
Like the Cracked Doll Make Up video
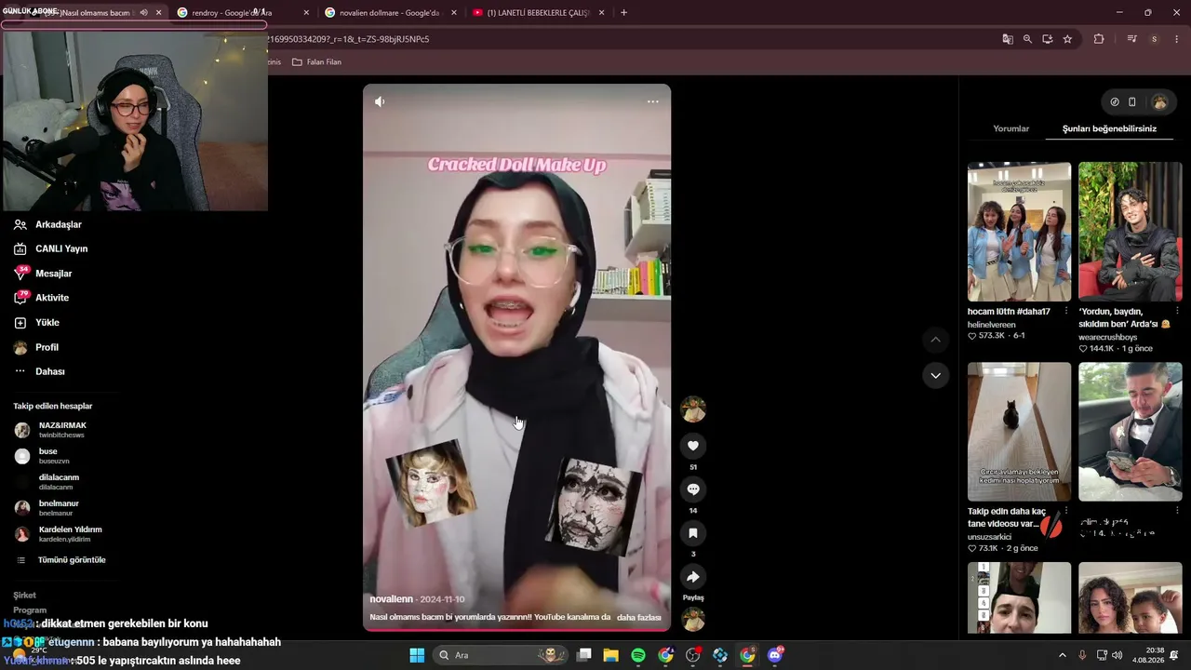tap(692, 446)
